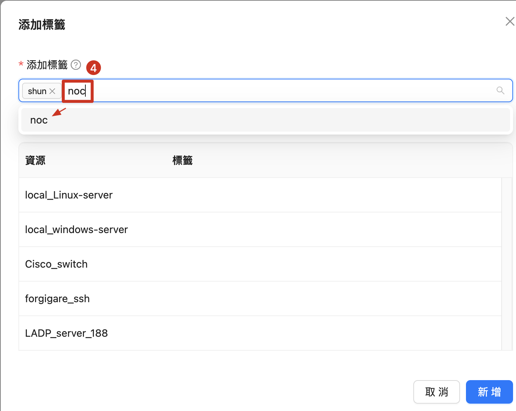Click the help question mark icon beside 添加標籤

pyautogui.click(x=76, y=65)
